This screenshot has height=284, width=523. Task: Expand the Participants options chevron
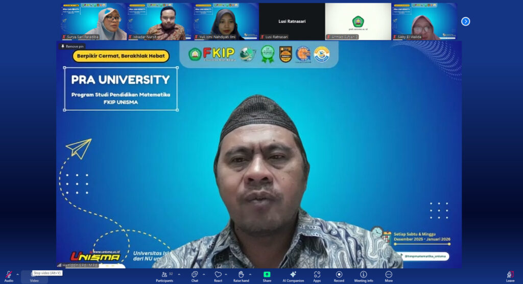(179, 275)
